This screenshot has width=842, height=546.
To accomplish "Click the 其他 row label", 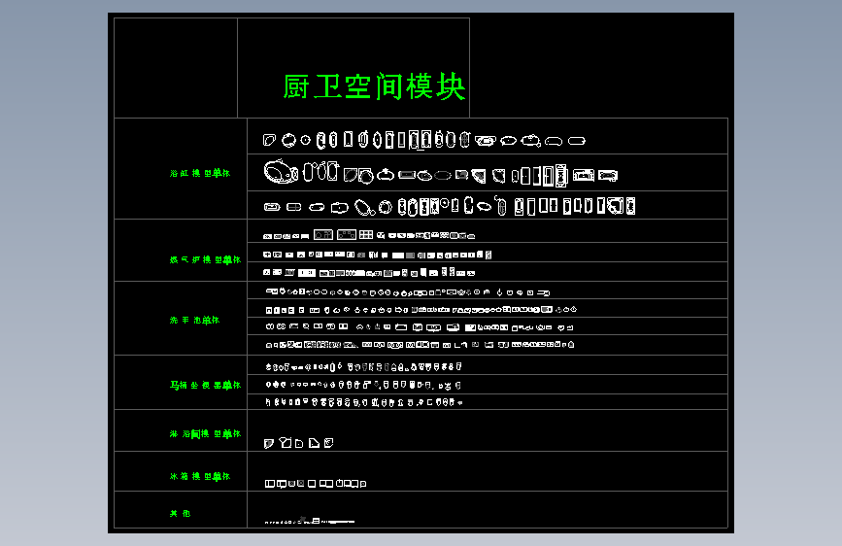I will click(x=180, y=513).
